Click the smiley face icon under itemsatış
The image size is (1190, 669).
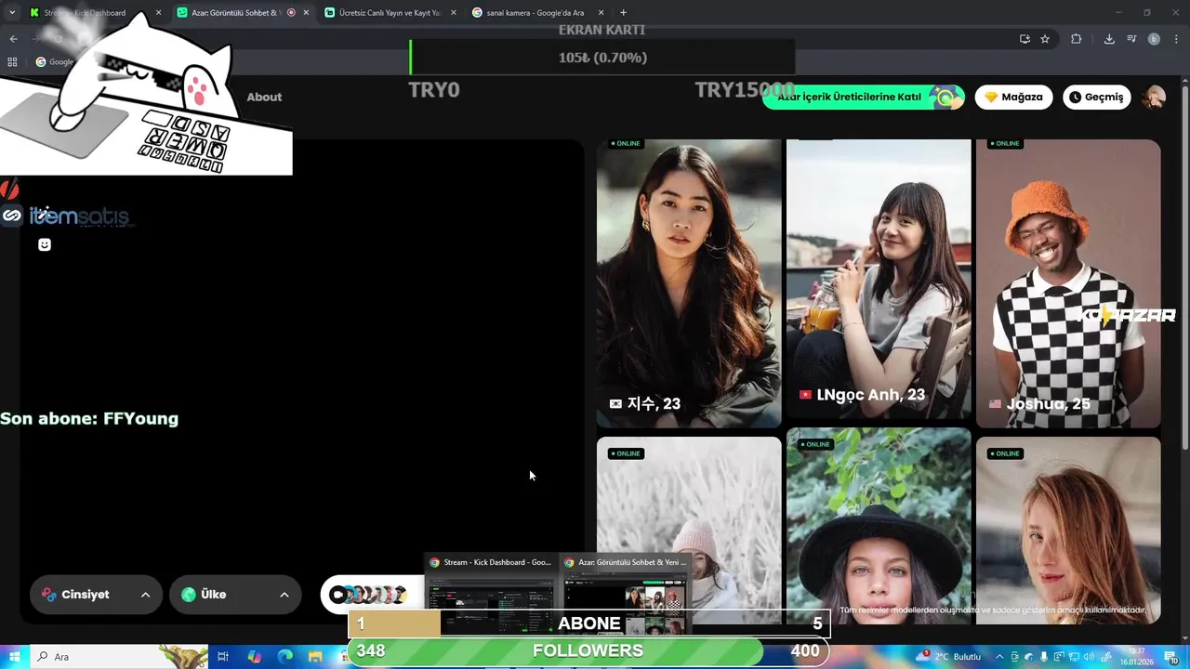coord(45,244)
